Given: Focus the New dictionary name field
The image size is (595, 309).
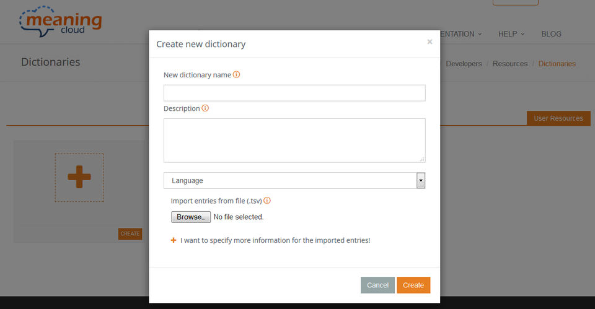Looking at the screenshot, I should pyautogui.click(x=294, y=93).
